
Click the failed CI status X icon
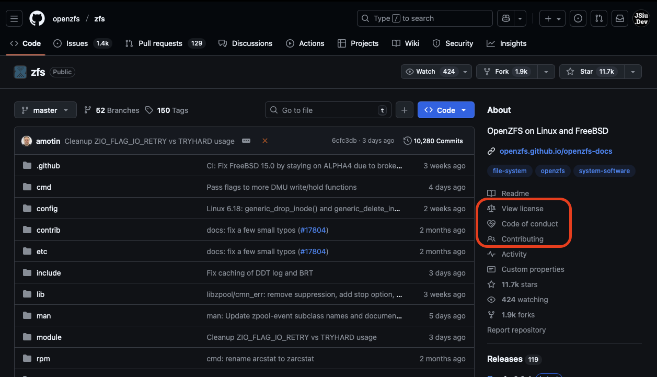pos(265,141)
